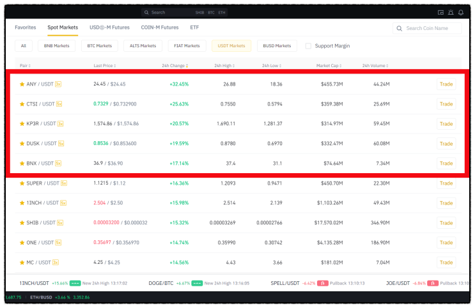Select the Spot Markets tab
The image size is (475, 308).
pos(63,27)
